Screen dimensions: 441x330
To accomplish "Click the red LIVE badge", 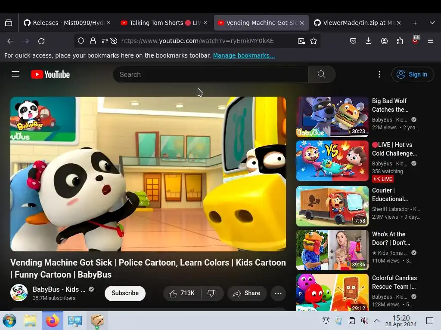I will 382,179.
